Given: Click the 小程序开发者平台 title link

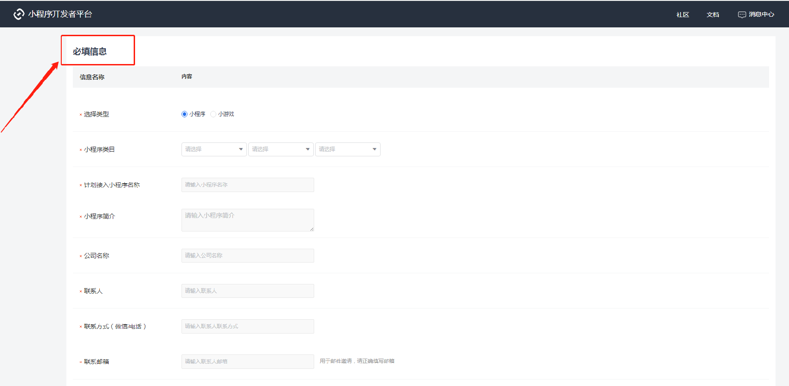Looking at the screenshot, I should (60, 14).
